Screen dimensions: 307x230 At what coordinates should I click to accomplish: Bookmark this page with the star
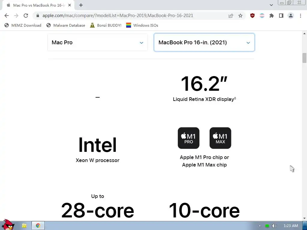point(240,16)
